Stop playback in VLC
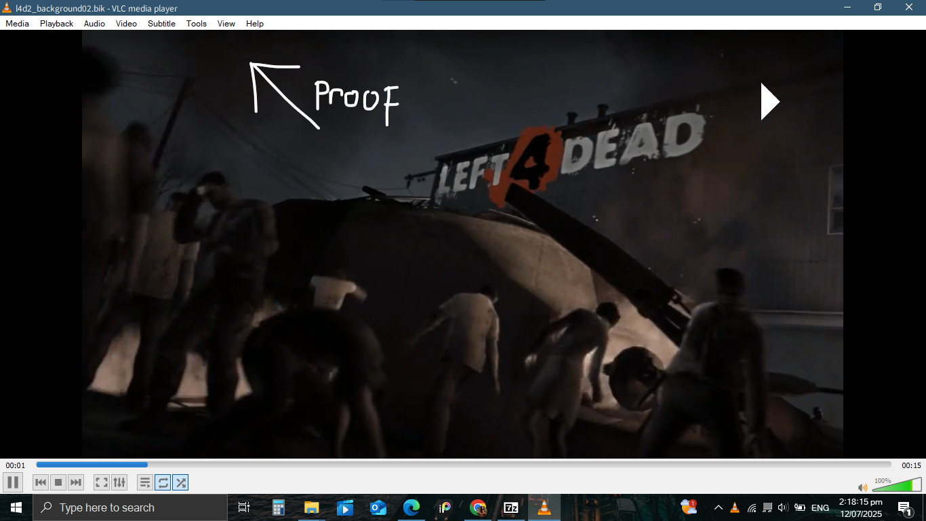This screenshot has height=521, width=926. [x=58, y=482]
